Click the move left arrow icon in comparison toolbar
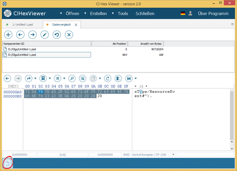Viewport: 237px width, 171px height. pyautogui.click(x=20, y=35)
